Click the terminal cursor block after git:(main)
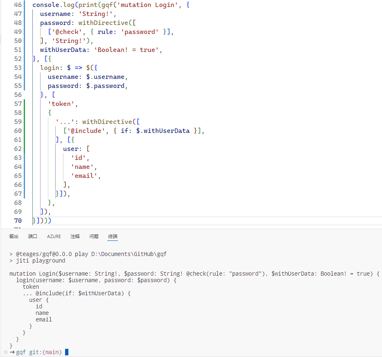Image resolution: width=382 pixels, height=357 pixels. click(66, 352)
